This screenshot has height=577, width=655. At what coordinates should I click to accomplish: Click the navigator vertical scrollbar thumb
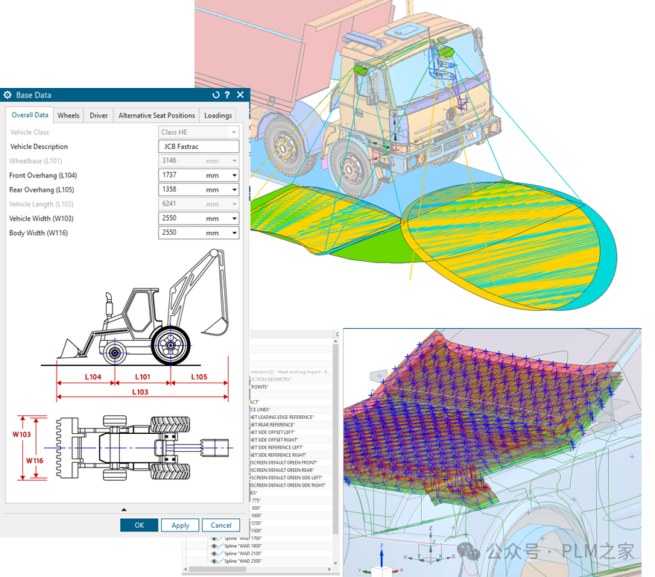(x=335, y=438)
